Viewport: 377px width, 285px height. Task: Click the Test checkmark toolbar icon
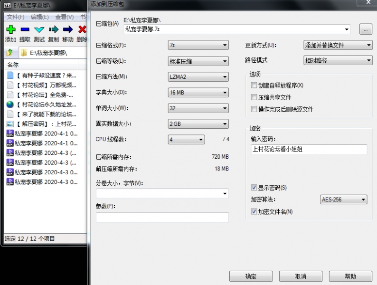39,30
